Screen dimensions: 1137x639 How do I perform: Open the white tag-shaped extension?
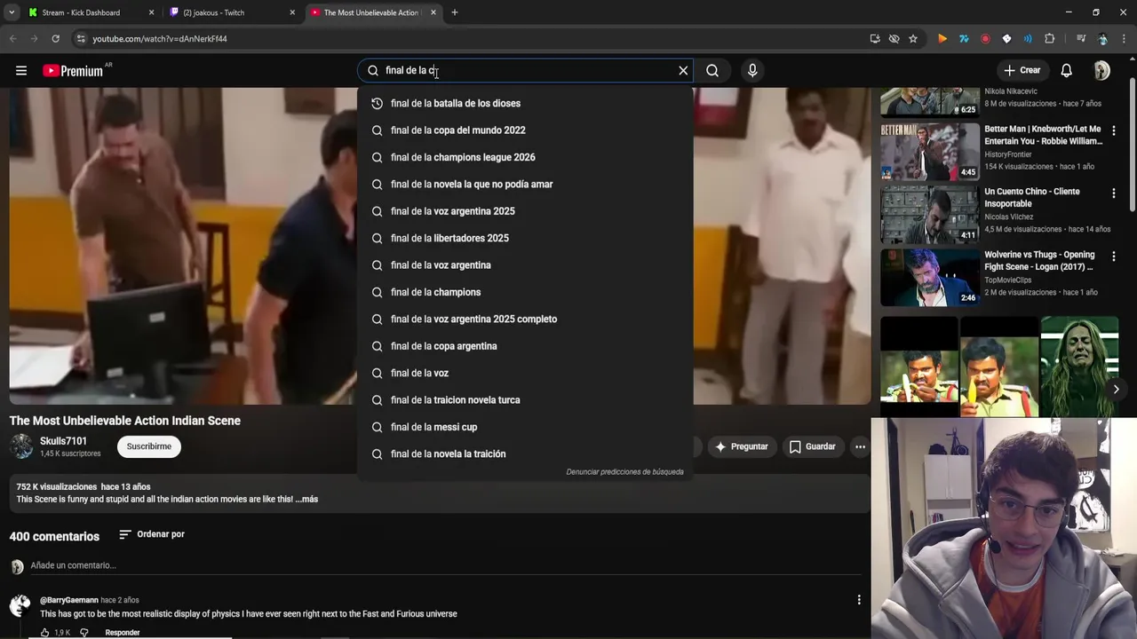pos(1006,39)
